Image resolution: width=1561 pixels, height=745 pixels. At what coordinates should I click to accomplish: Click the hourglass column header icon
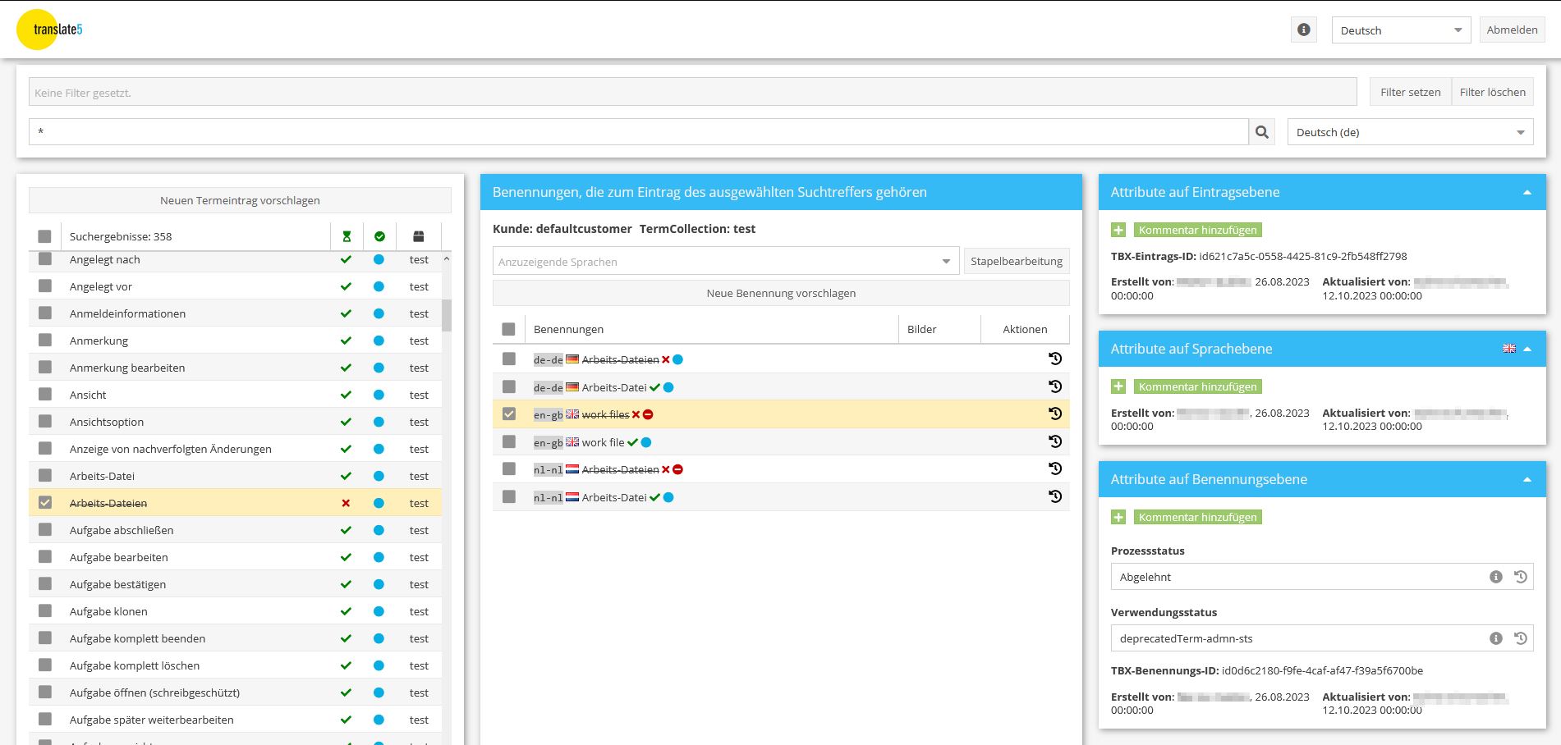(x=347, y=236)
